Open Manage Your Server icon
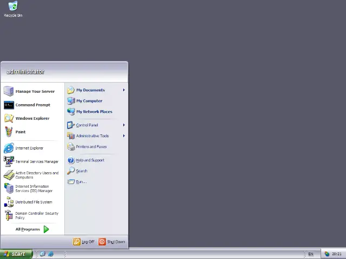 pos(9,91)
